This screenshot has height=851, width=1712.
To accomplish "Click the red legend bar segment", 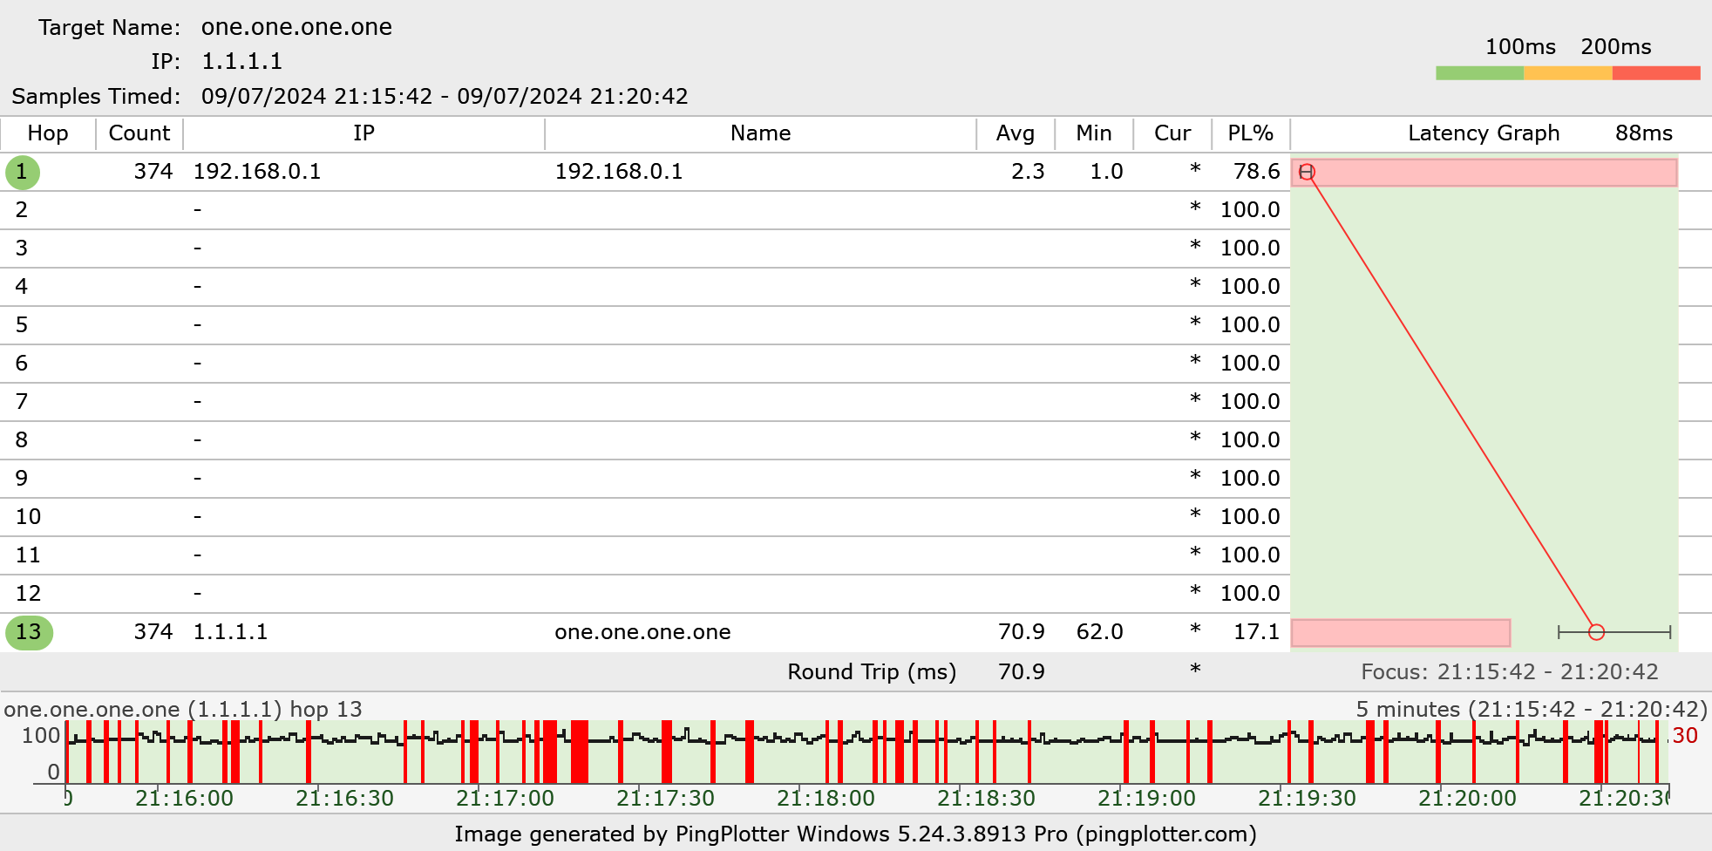I will (1656, 73).
